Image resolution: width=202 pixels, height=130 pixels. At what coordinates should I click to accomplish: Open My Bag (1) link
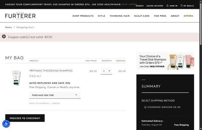[x=189, y=6]
